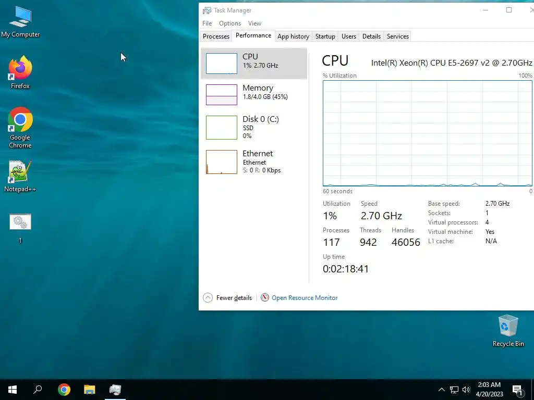
Task: Open taskbar search magnifier
Action: click(38, 390)
